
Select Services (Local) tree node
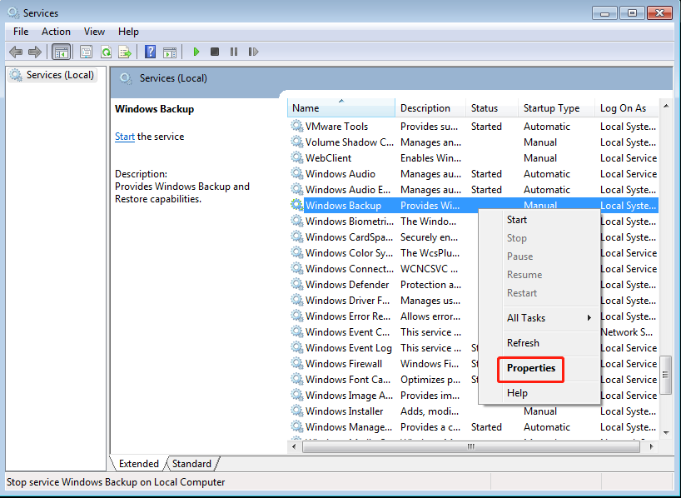point(52,75)
